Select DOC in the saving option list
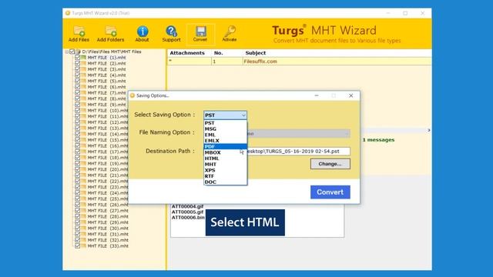The image size is (493, 277). pyautogui.click(x=225, y=182)
